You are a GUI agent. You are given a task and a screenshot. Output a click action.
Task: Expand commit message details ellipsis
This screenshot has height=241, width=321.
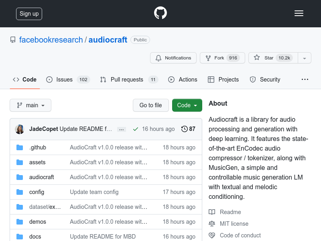pyautogui.click(x=122, y=129)
